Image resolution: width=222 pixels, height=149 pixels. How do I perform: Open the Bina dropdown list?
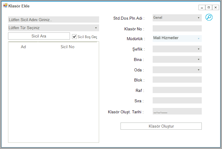tap(177, 59)
